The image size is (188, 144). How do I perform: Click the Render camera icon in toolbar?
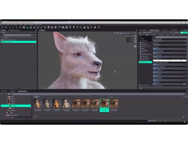coord(63,27)
